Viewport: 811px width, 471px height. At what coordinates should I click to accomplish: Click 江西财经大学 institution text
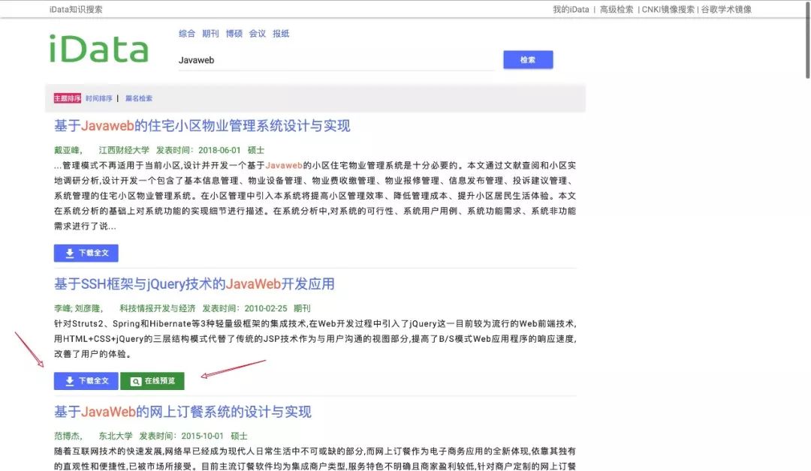point(124,150)
